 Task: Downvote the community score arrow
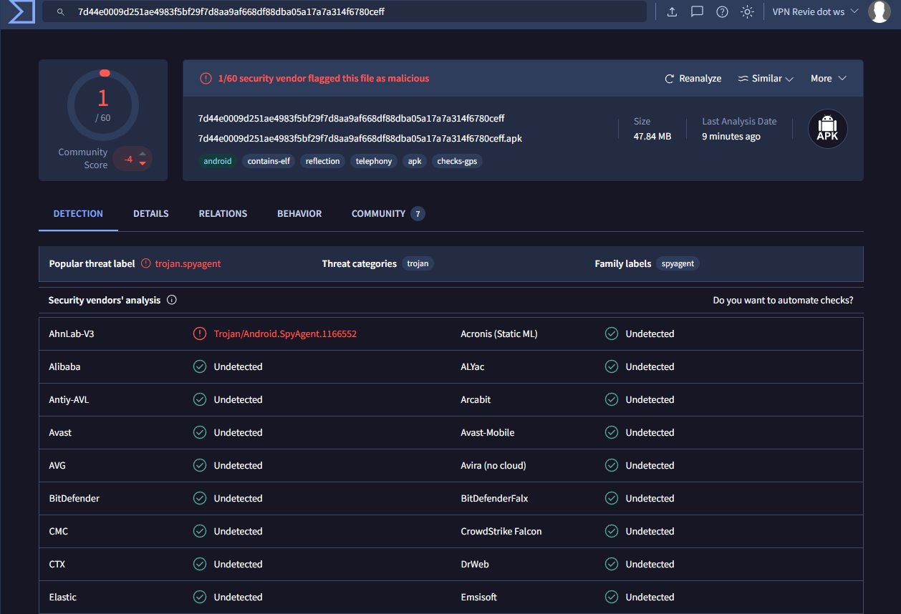143,164
